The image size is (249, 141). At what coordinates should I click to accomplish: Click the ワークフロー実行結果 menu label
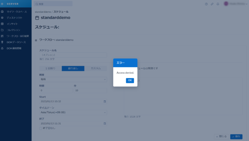click(x=18, y=36)
